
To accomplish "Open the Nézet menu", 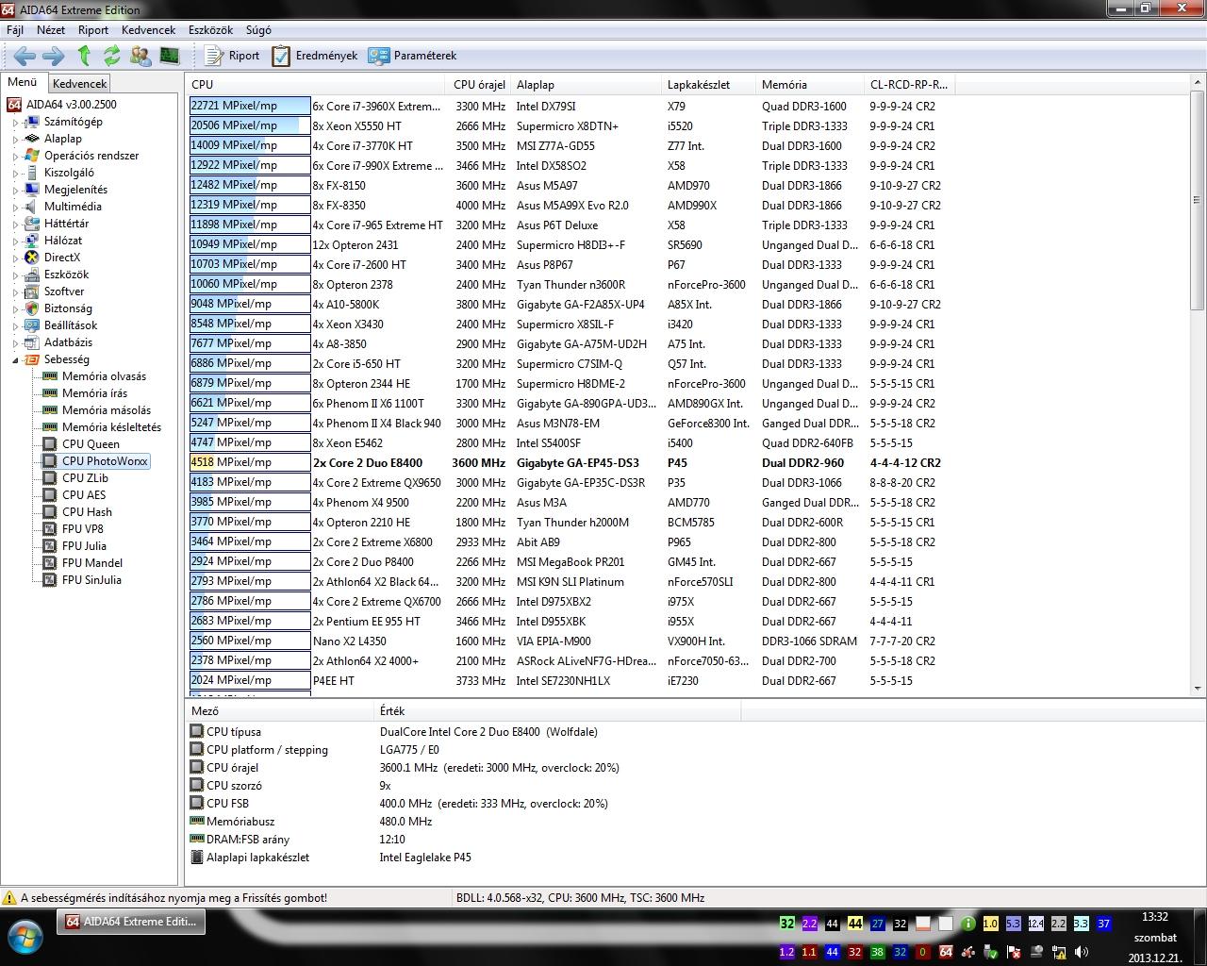I will click(x=51, y=30).
